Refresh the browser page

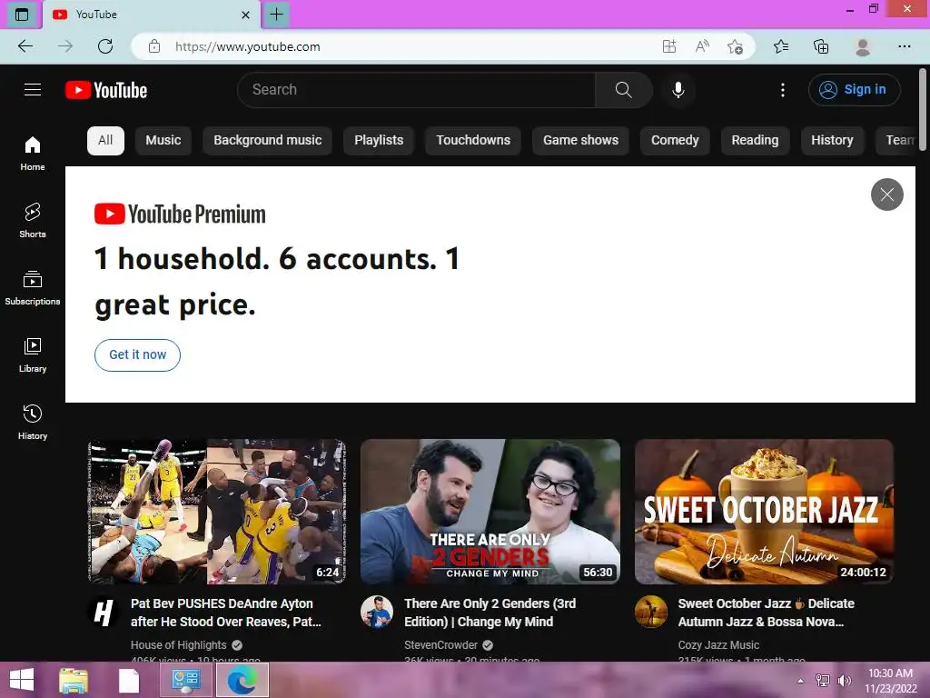(x=105, y=46)
